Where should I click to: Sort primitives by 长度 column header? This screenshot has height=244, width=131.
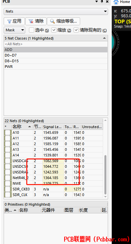89,210
